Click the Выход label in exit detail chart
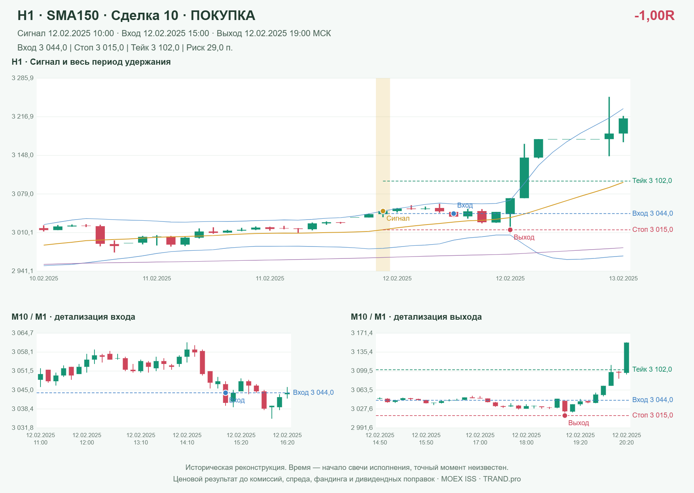 point(578,423)
